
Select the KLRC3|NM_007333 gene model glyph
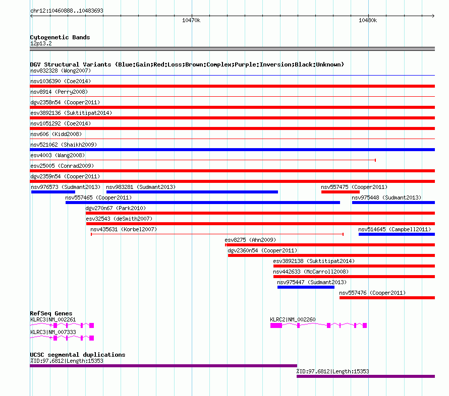tap(62, 338)
